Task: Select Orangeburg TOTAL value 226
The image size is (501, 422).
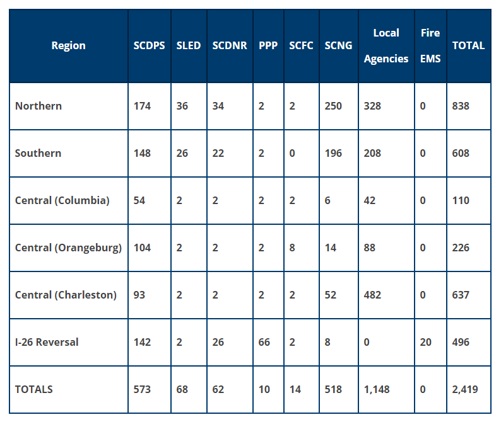Action: [x=461, y=248]
